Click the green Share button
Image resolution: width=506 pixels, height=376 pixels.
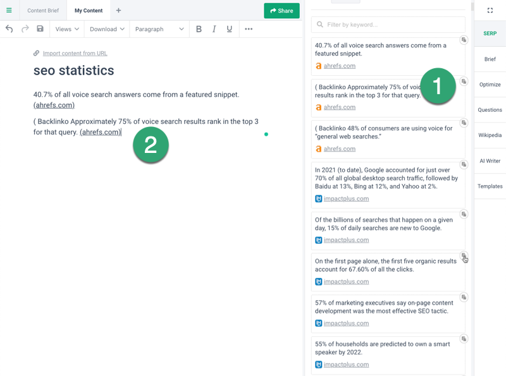coord(281,11)
